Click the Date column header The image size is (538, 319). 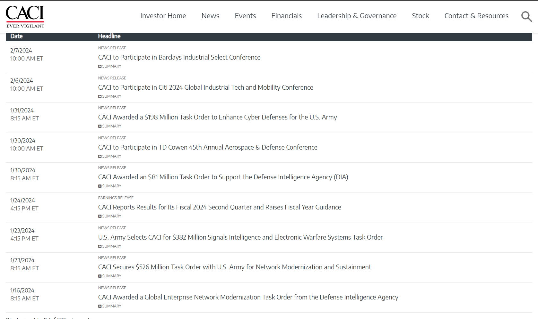[16, 36]
